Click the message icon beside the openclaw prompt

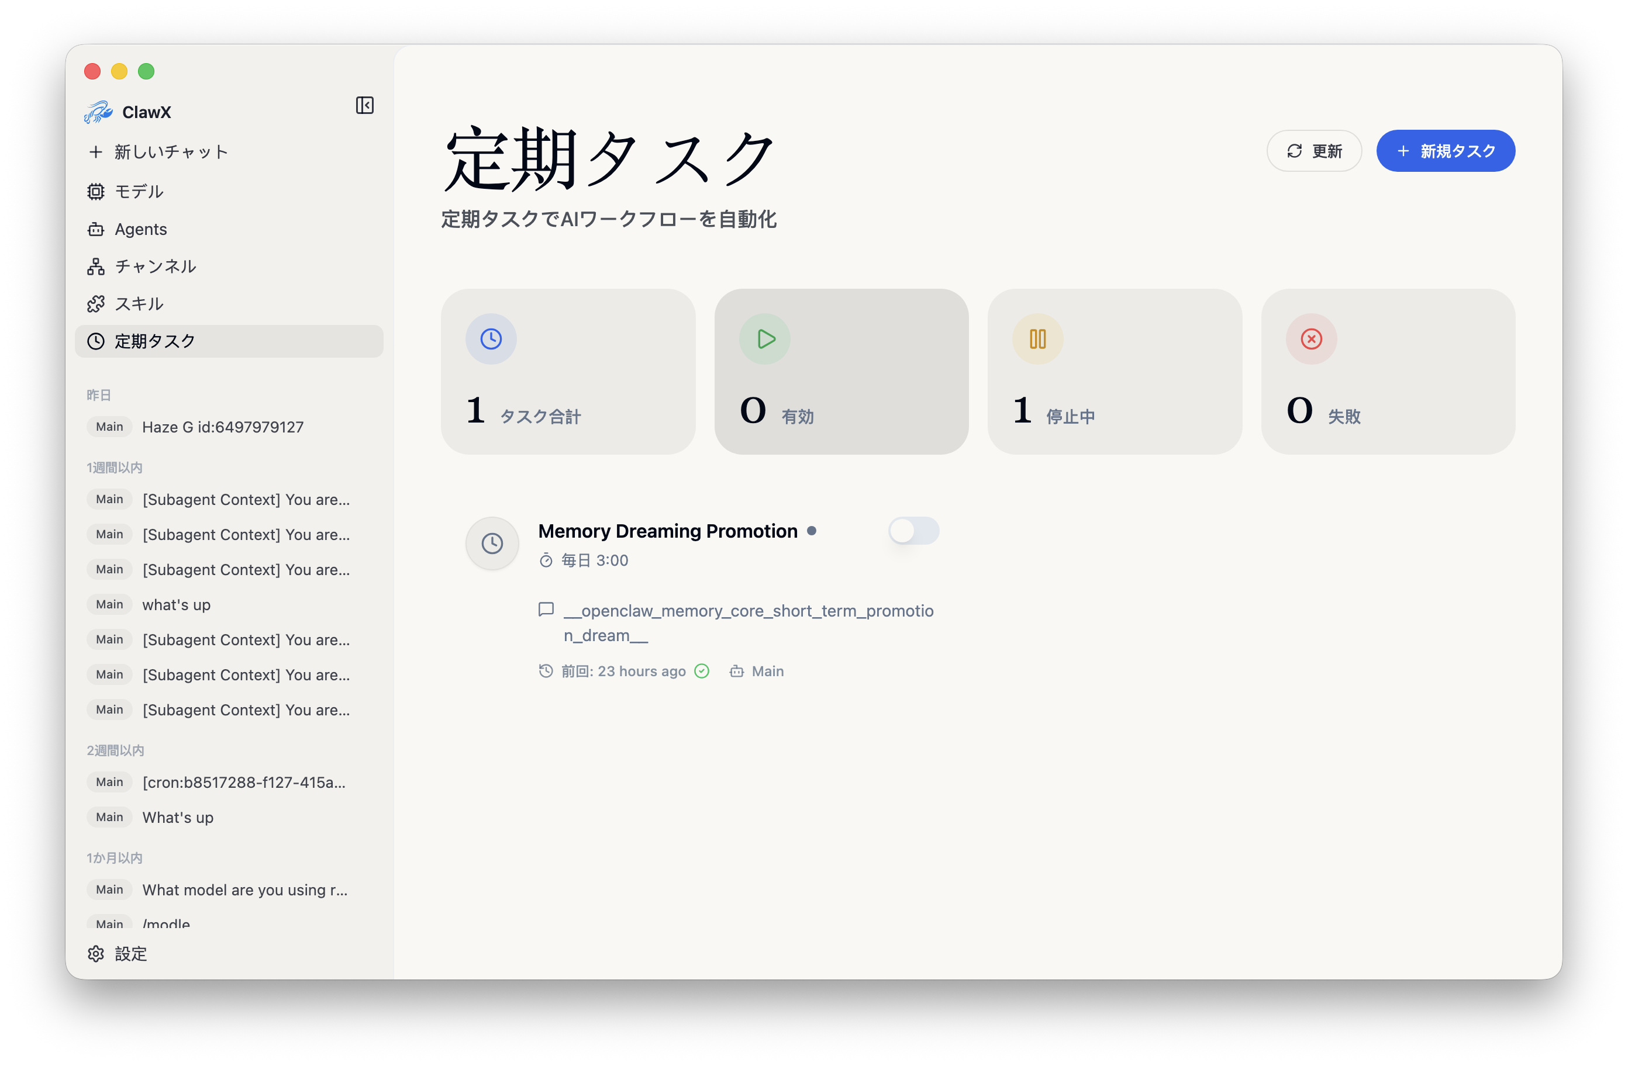[x=546, y=609]
